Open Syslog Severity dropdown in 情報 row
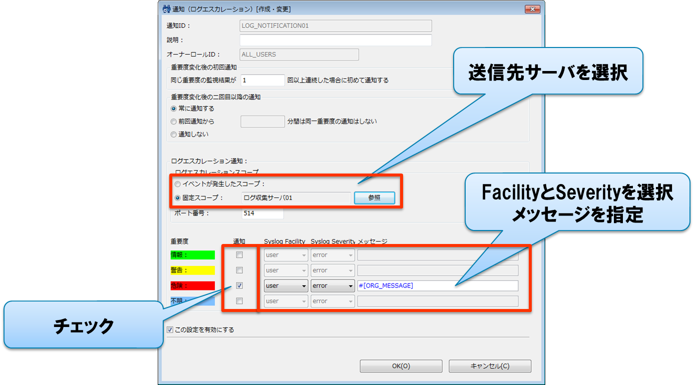 332,255
